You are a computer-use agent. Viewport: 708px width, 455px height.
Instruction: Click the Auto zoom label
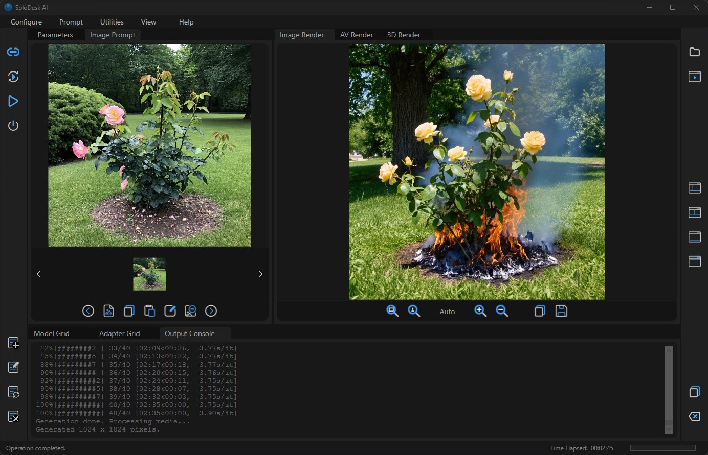coord(447,312)
